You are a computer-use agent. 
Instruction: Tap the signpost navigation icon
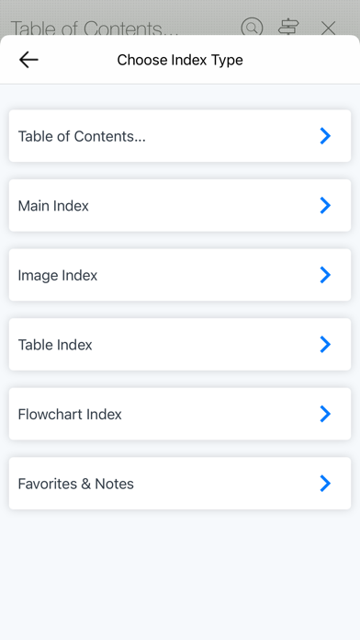[x=288, y=27]
